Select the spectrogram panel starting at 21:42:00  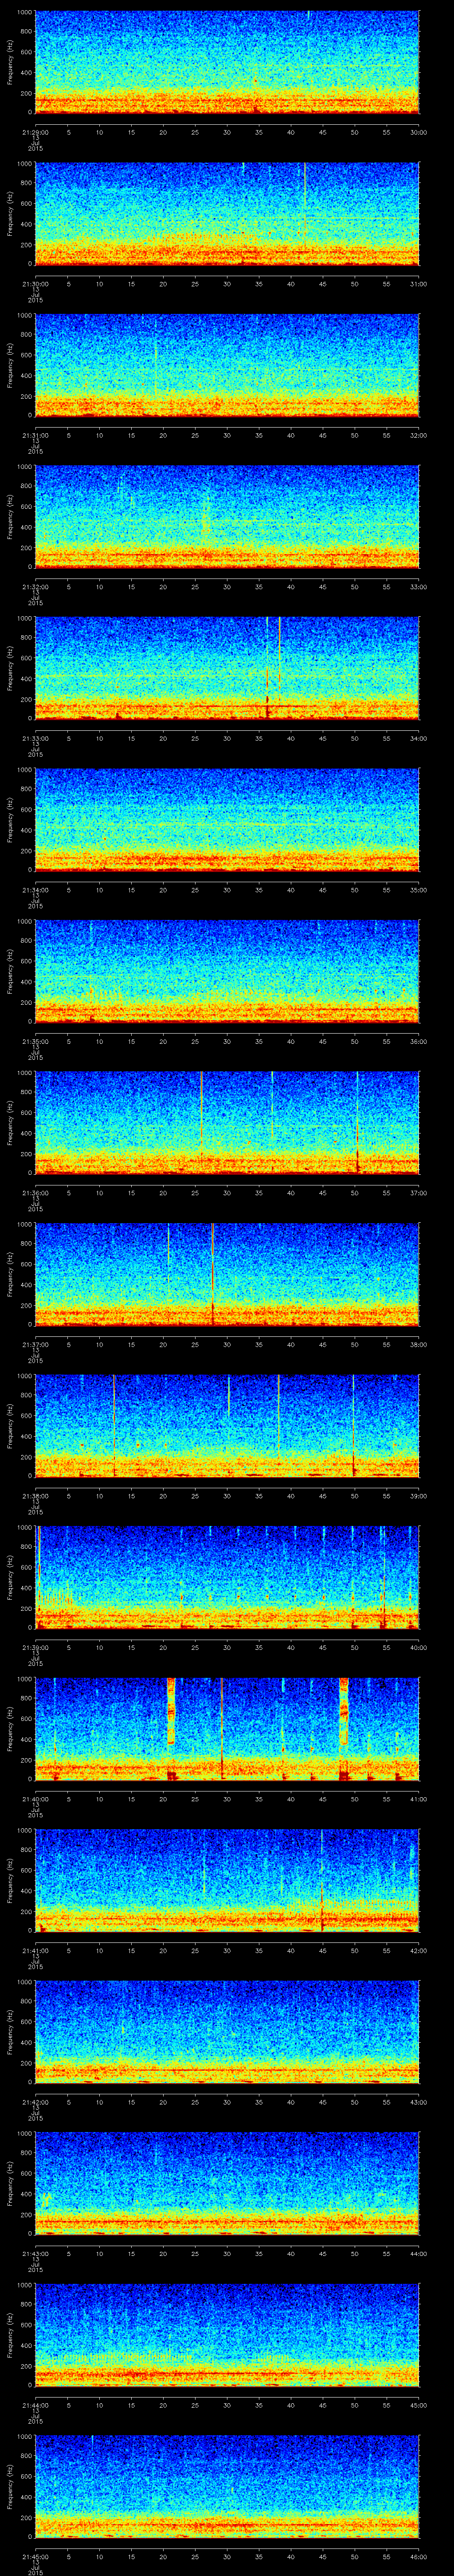(x=227, y=2032)
